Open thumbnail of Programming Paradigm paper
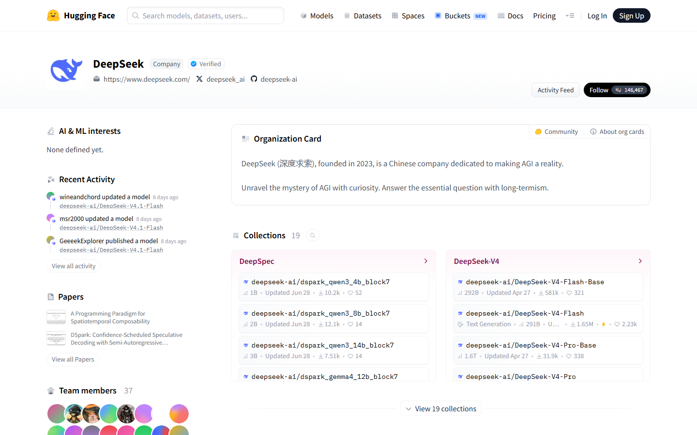This screenshot has height=435, width=697. [56, 317]
